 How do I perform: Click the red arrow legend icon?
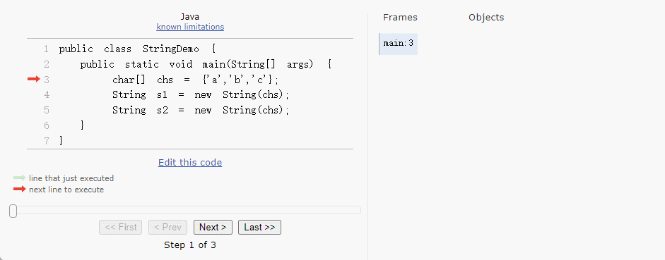(20, 190)
